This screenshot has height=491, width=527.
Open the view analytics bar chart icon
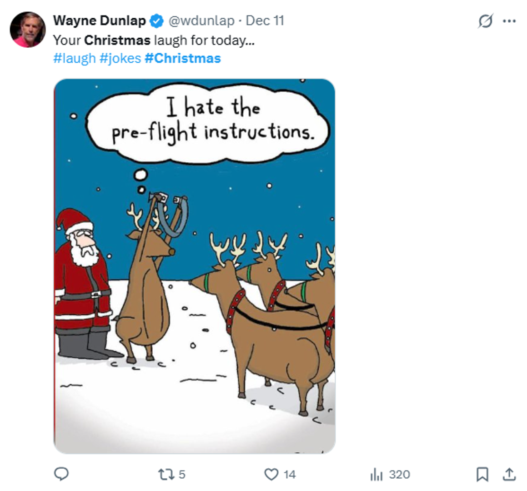pyautogui.click(x=376, y=475)
